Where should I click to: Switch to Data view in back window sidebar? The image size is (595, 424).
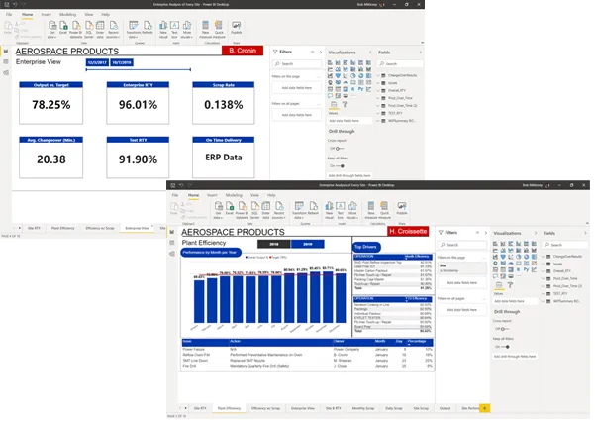(x=6, y=61)
